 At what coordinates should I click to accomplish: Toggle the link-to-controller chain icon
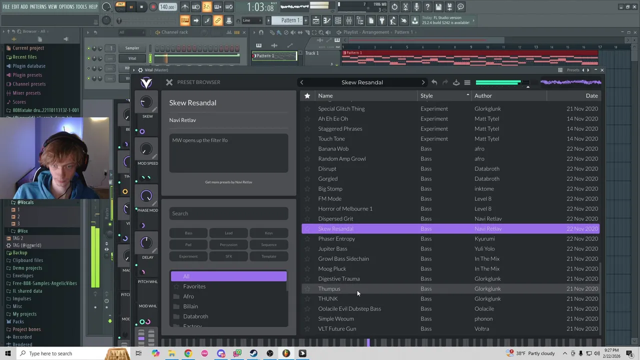pos(218,20)
